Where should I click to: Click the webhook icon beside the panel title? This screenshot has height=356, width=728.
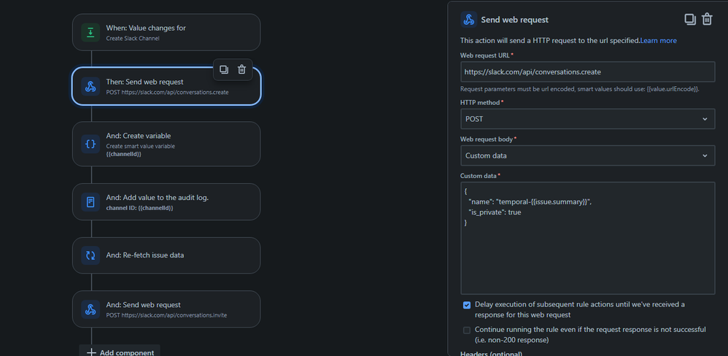pyautogui.click(x=469, y=20)
